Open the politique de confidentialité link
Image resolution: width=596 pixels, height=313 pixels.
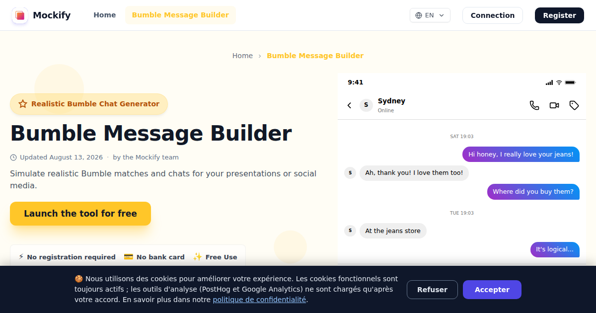[x=259, y=300]
